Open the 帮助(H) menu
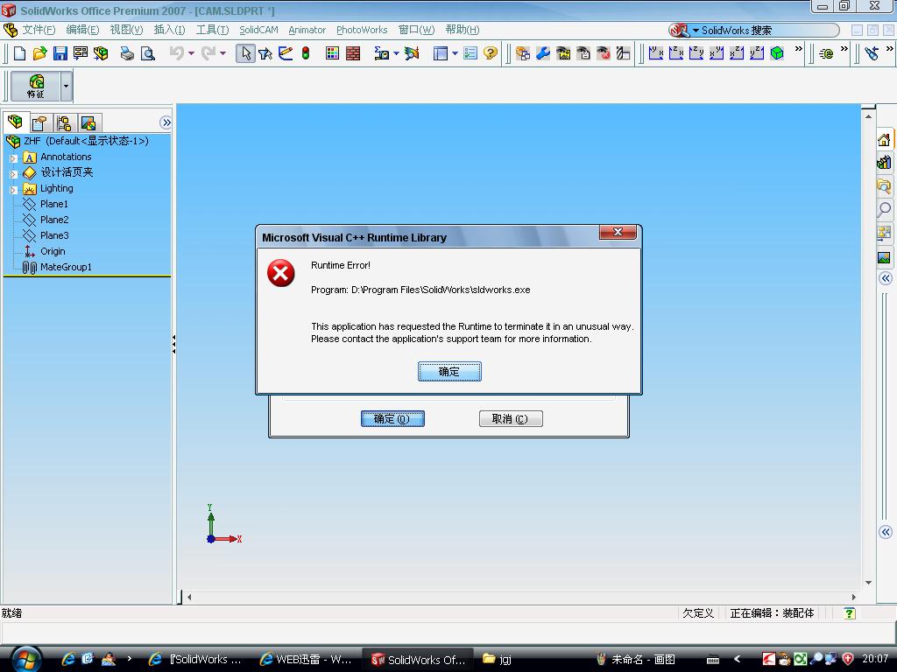897x672 pixels. [x=463, y=30]
